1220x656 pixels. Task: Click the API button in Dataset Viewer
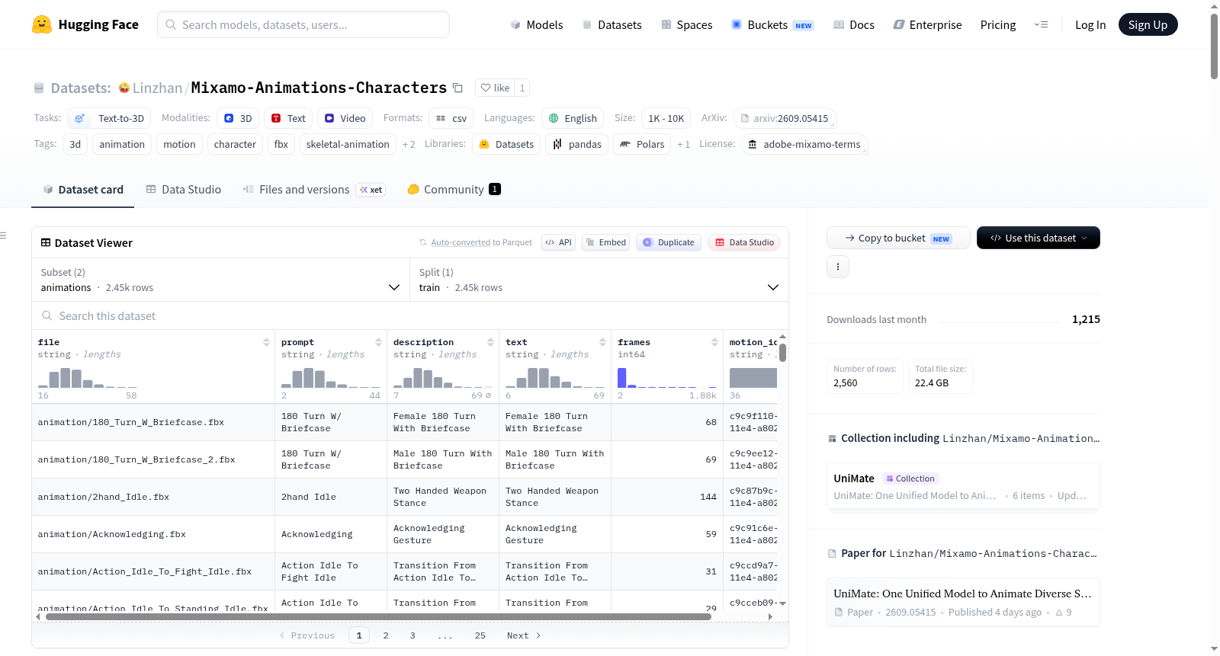(x=558, y=242)
